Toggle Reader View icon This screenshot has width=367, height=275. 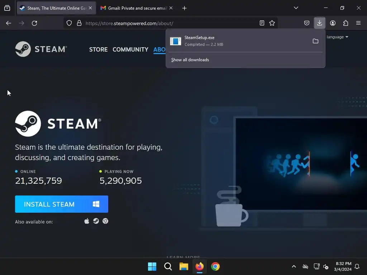coord(262,23)
